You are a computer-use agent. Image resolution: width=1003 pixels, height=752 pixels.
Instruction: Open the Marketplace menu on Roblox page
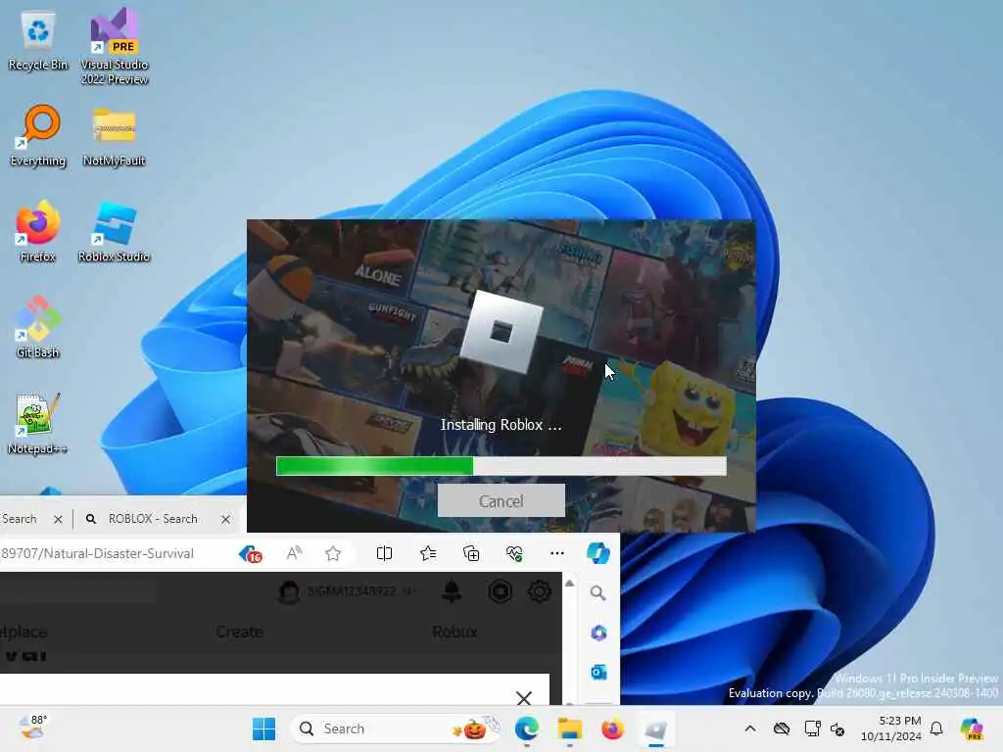(24, 632)
